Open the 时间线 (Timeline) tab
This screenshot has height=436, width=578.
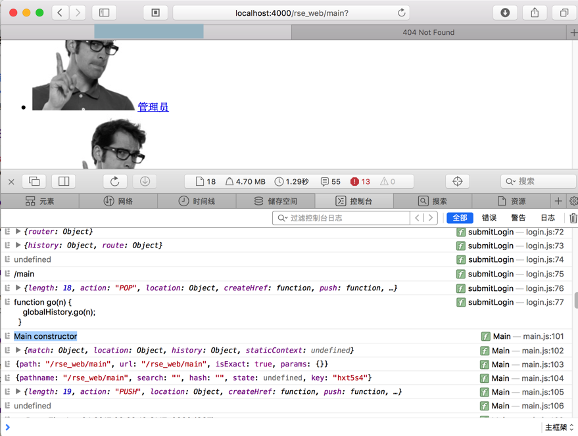coord(197,201)
